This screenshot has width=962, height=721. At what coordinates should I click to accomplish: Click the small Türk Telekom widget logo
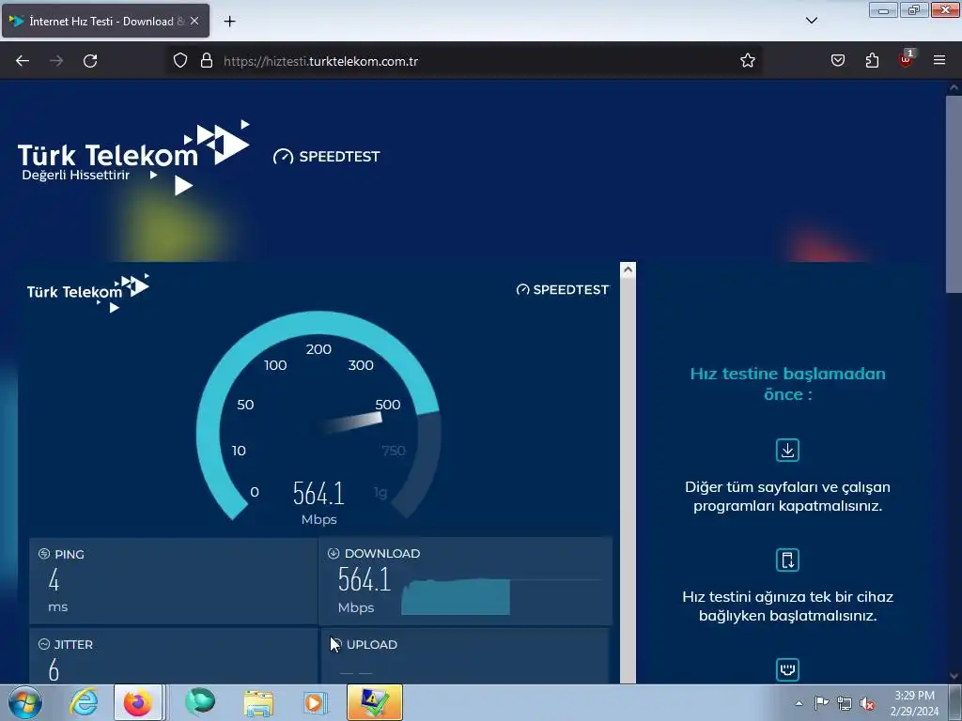coord(87,293)
